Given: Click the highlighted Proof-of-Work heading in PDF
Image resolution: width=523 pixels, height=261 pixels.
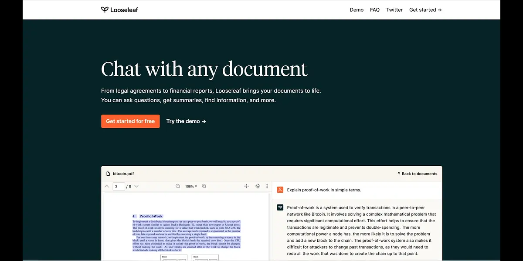Looking at the screenshot, I should click(151, 216).
